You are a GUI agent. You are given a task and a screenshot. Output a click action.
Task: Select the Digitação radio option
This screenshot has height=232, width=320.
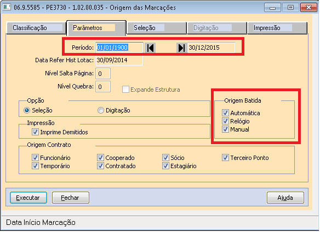coord(101,110)
